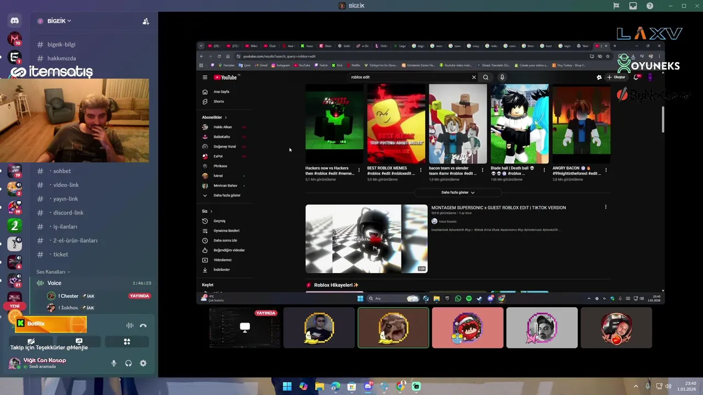Image resolution: width=703 pixels, height=395 pixels.
Task: Clear YouTube search text X icon
Action: click(474, 77)
